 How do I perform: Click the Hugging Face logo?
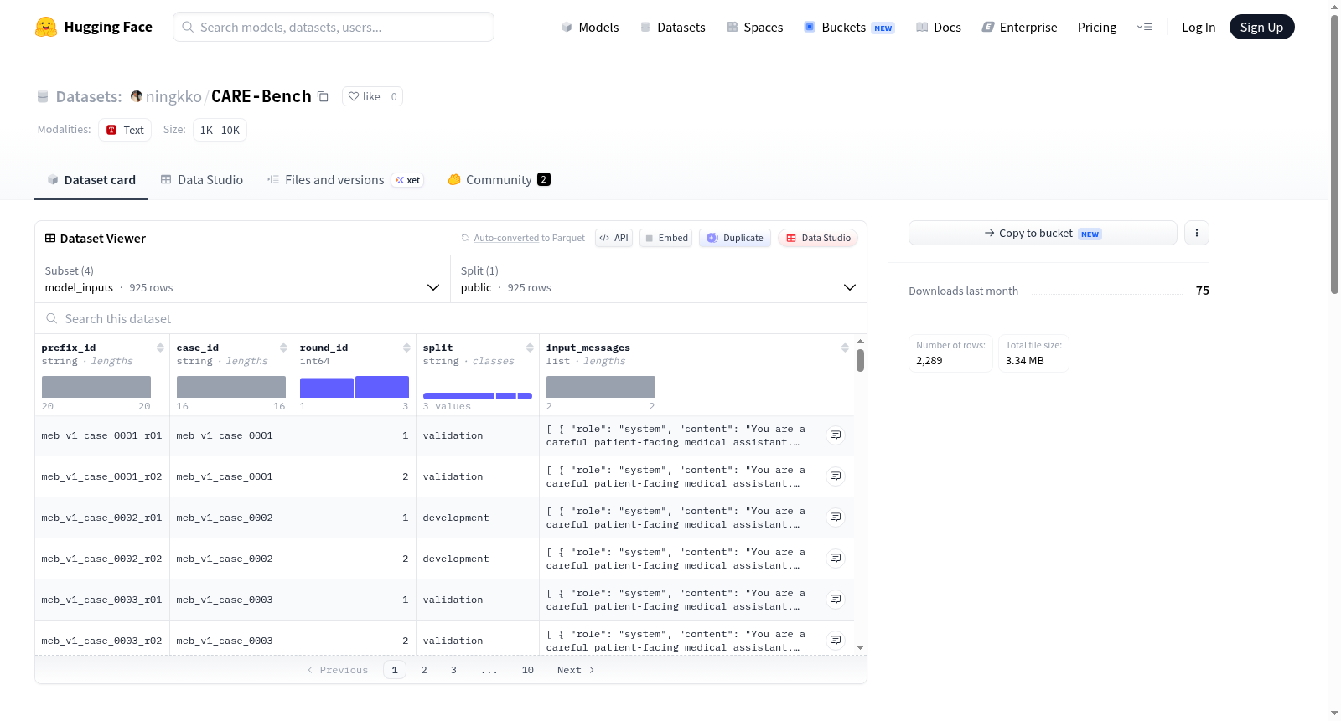click(x=94, y=27)
